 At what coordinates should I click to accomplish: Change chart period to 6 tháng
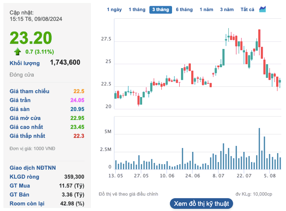(184, 9)
